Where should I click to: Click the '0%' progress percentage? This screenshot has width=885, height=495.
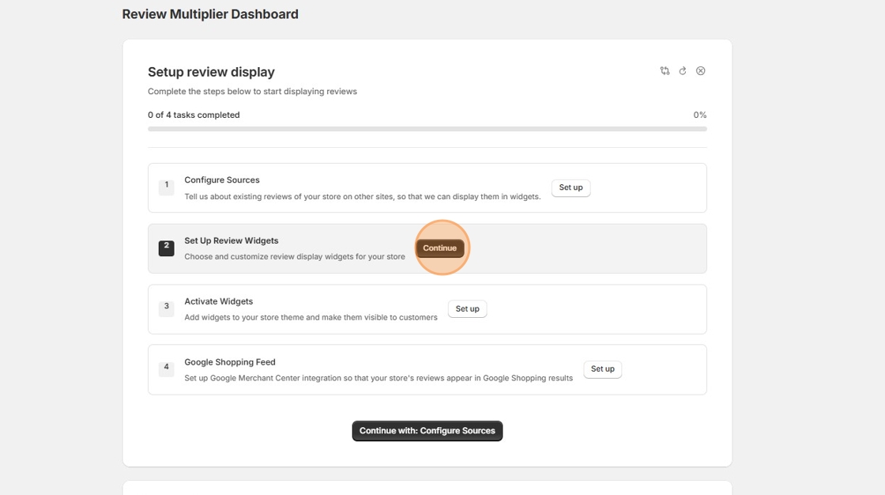700,115
